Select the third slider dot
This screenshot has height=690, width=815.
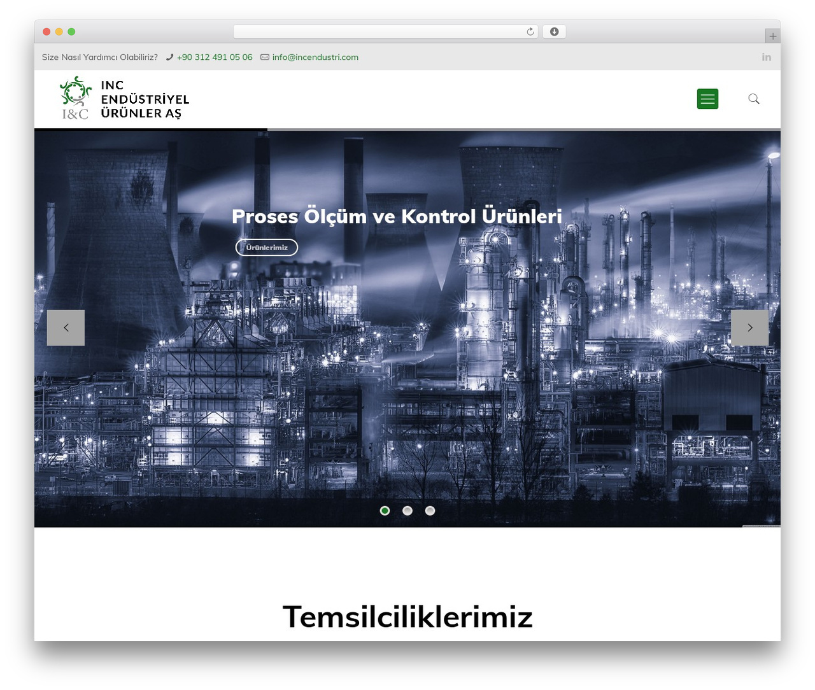coord(430,510)
